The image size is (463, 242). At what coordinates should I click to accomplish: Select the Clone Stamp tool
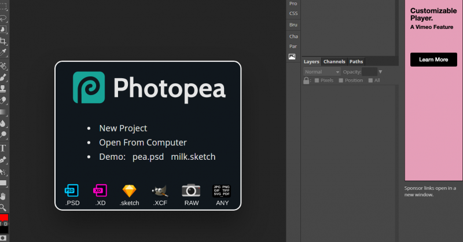3,89
